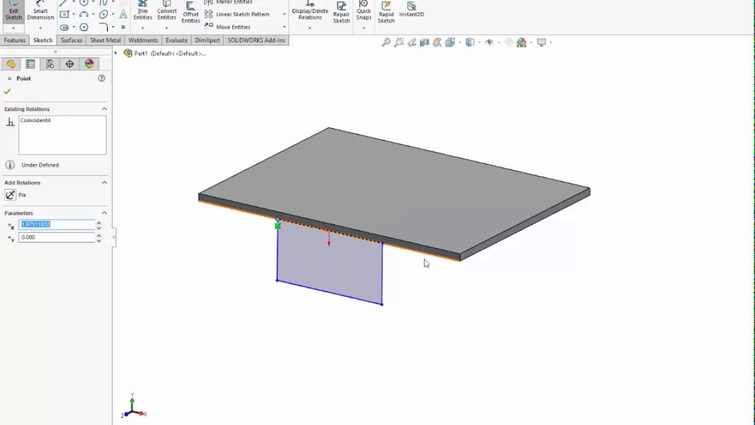Choose the Ellipse sketch tool

tap(103, 14)
